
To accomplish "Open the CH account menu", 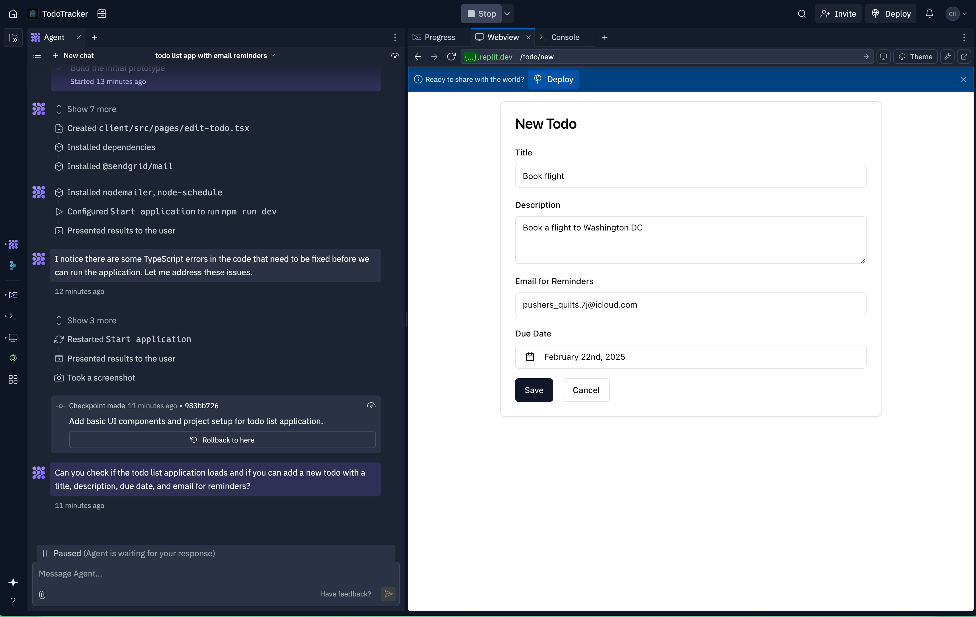I will (956, 14).
